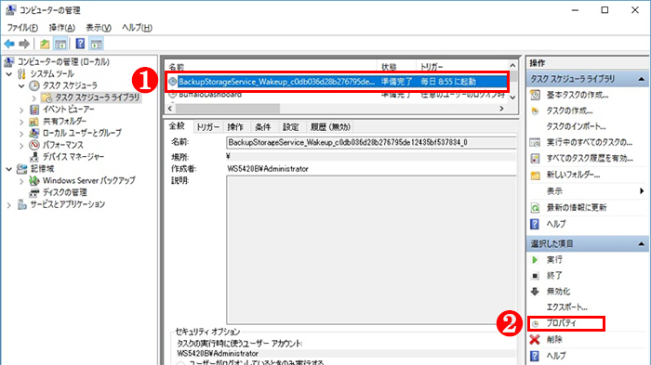Screen dimensions: 651x365
Task: Click the 実行中のすべてのタスク icon
Action: [x=535, y=143]
